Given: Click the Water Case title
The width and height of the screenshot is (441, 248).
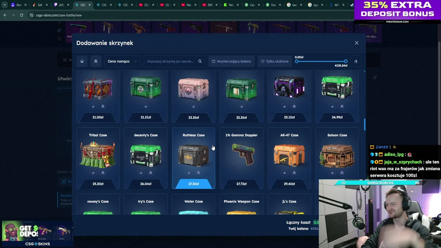Looking at the screenshot, I should click(194, 201).
